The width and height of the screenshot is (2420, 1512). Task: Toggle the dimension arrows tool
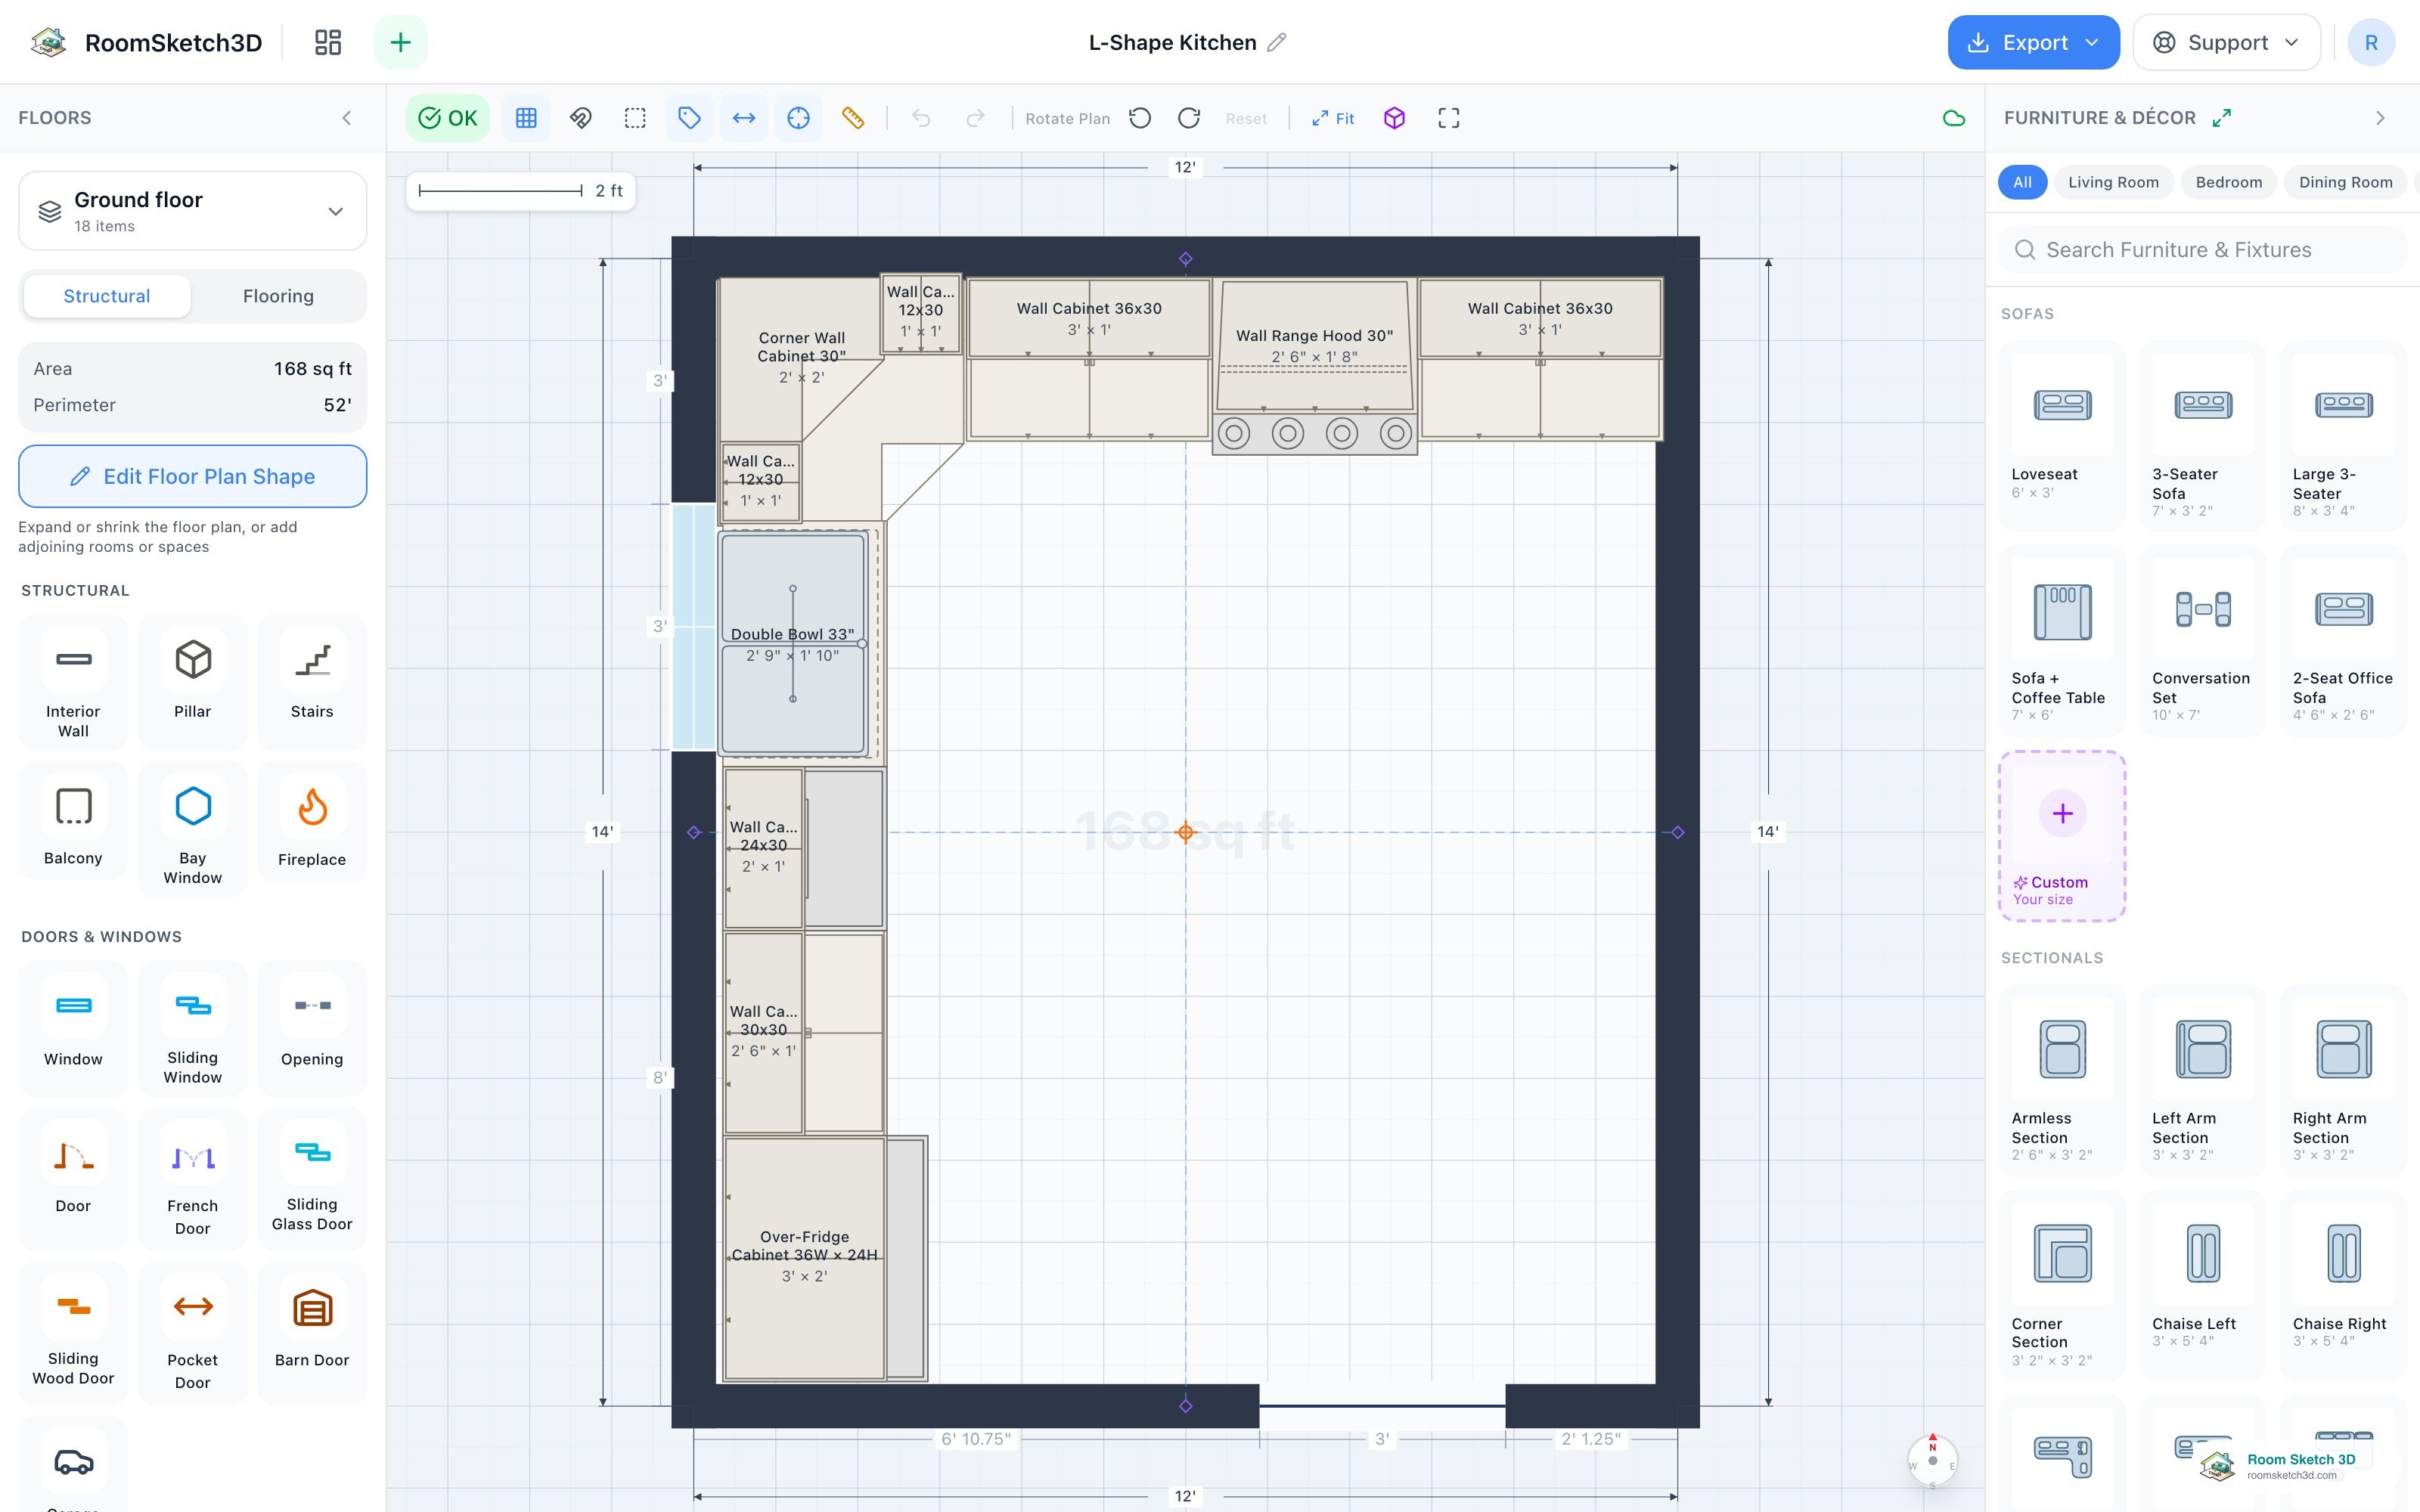point(744,118)
